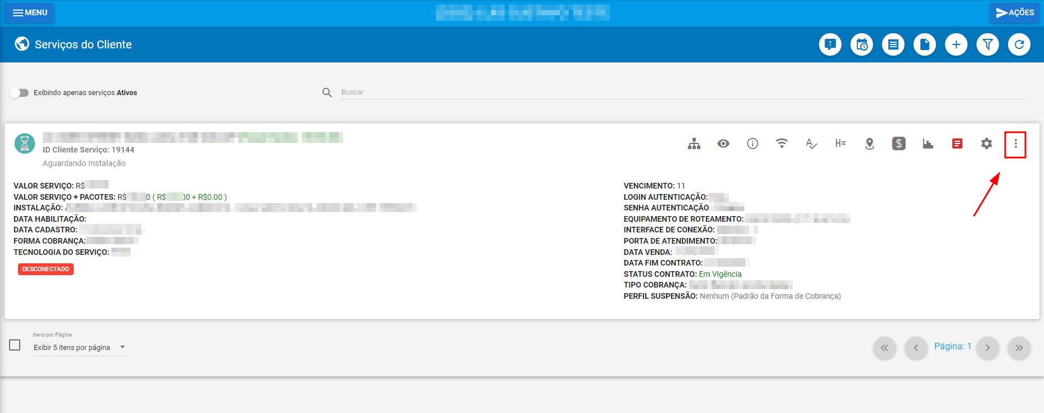Viewport: 1044px width, 413px height.
Task: Click the Serviços do Cliente title
Action: (83, 44)
